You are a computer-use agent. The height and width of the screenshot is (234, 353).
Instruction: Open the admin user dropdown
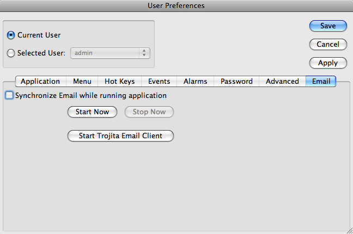110,53
